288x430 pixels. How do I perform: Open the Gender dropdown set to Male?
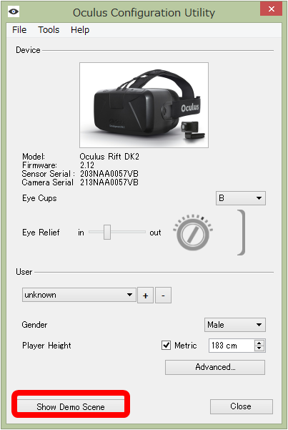click(x=235, y=325)
